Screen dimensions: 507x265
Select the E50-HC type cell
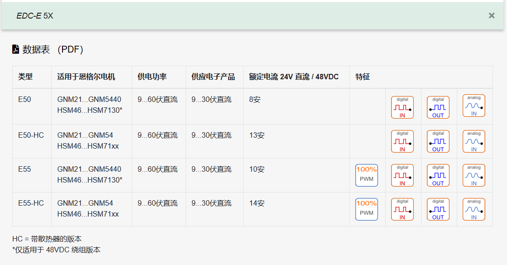(x=31, y=135)
